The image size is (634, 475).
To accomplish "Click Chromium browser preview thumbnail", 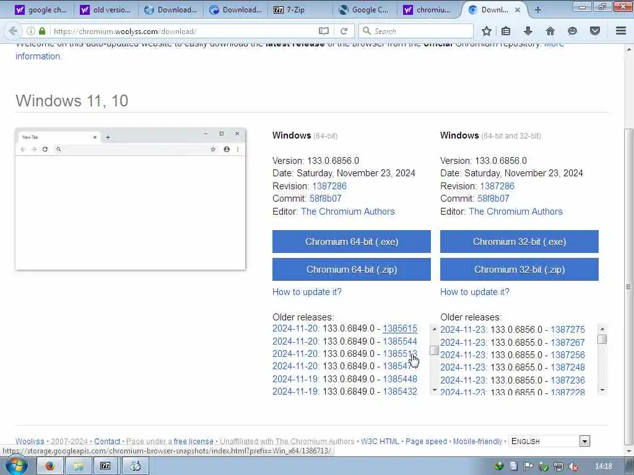I will 130,199.
